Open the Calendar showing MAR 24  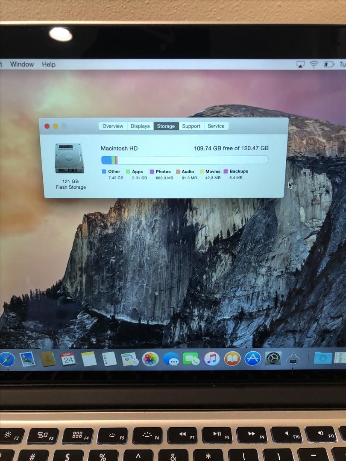pos(68,359)
